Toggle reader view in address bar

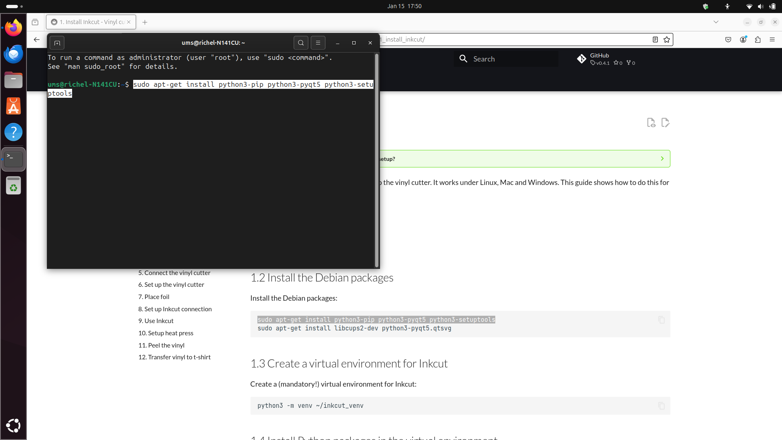(655, 40)
